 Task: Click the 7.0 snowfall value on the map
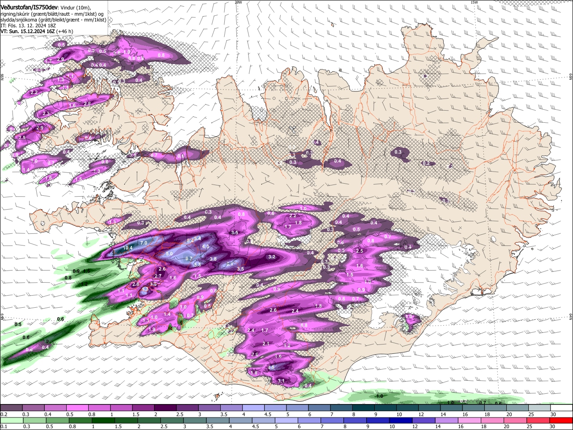144,242
